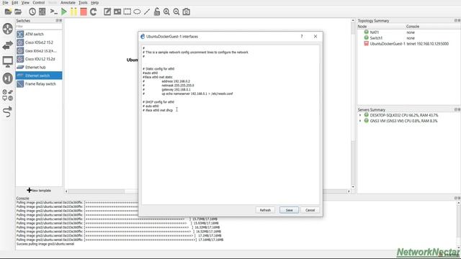461x259 pixels.
Task: Stop all nodes with red square icon
Action: coord(84,12)
